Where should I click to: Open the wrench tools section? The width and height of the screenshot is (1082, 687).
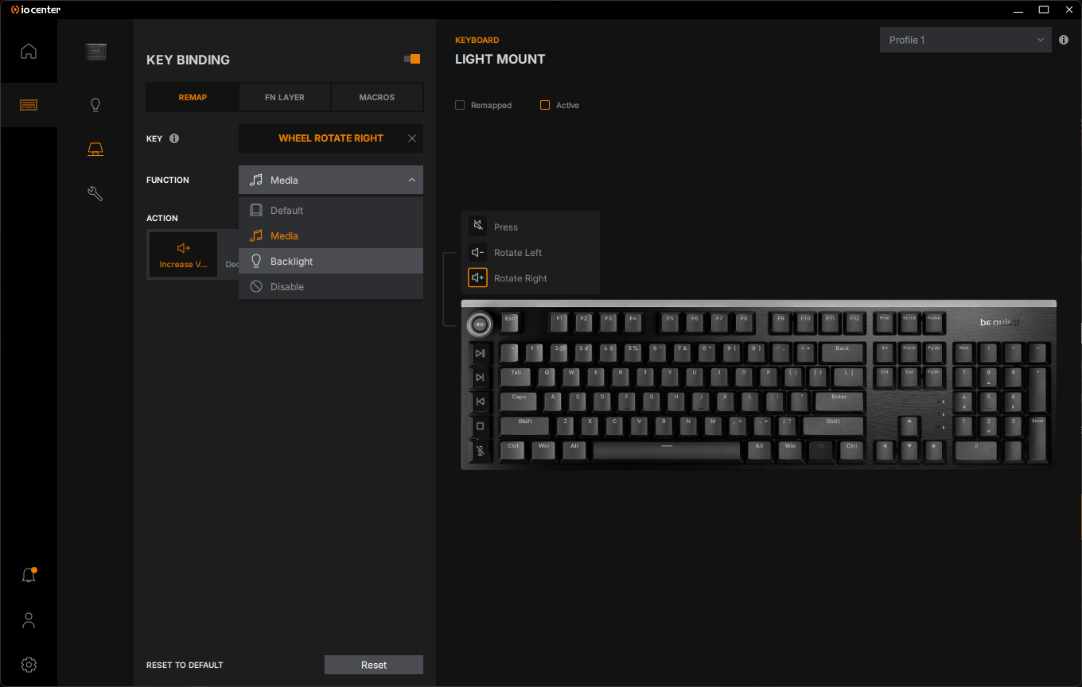point(95,193)
